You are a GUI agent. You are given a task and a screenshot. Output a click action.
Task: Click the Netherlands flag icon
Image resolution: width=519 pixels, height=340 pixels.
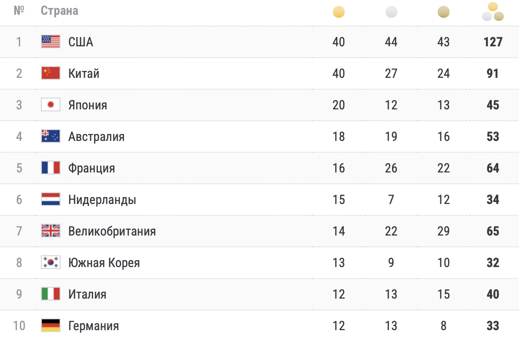pos(51,200)
